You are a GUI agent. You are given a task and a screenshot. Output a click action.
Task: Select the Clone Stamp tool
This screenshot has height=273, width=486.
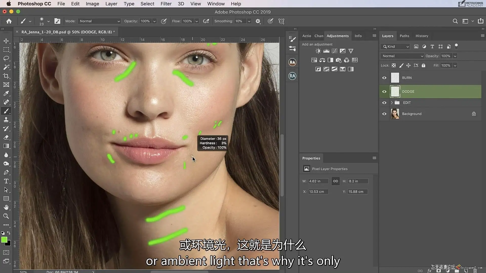tap(6, 120)
